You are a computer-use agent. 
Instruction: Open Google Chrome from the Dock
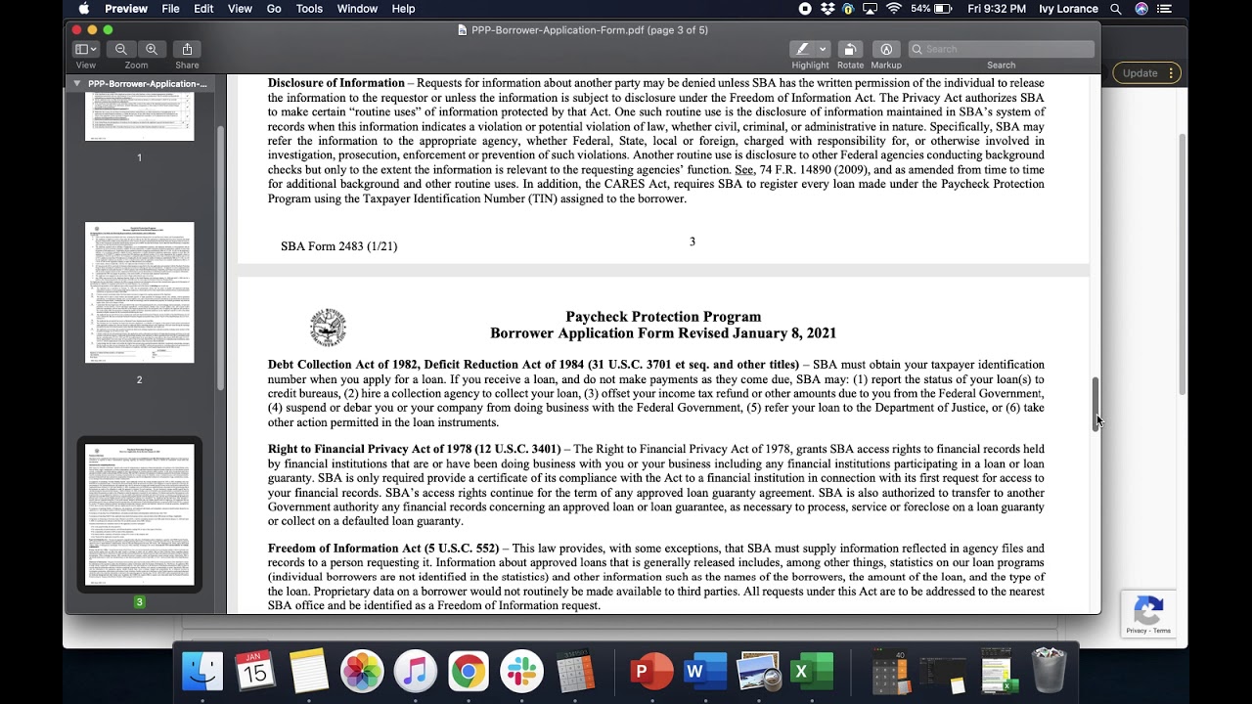click(x=468, y=672)
